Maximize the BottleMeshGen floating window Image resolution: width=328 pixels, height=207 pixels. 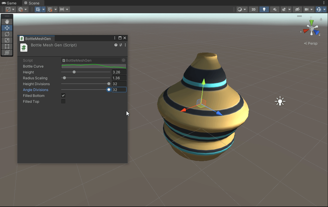click(120, 38)
